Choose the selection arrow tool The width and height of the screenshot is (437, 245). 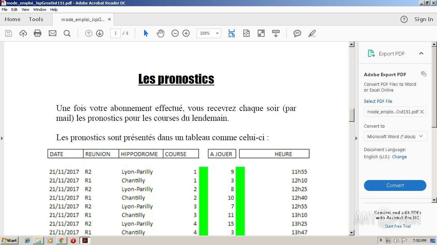pyautogui.click(x=146, y=33)
